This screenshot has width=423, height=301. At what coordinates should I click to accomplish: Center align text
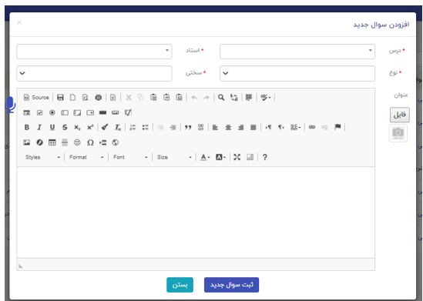228,127
